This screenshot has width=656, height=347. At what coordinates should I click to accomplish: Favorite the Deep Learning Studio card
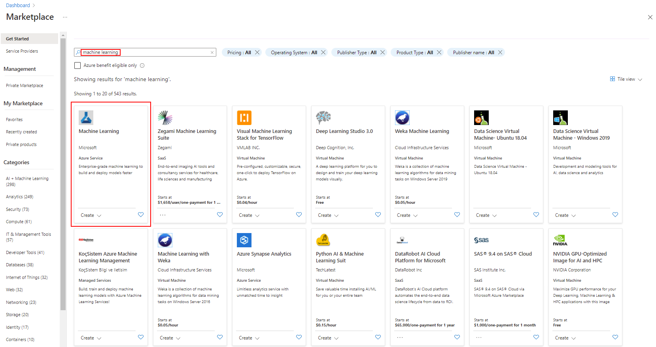pos(378,214)
